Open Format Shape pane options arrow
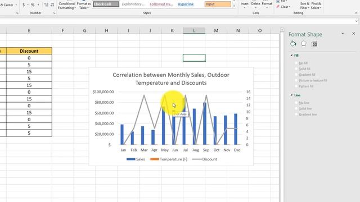The width and height of the screenshot is (360, 202). (x=343, y=34)
